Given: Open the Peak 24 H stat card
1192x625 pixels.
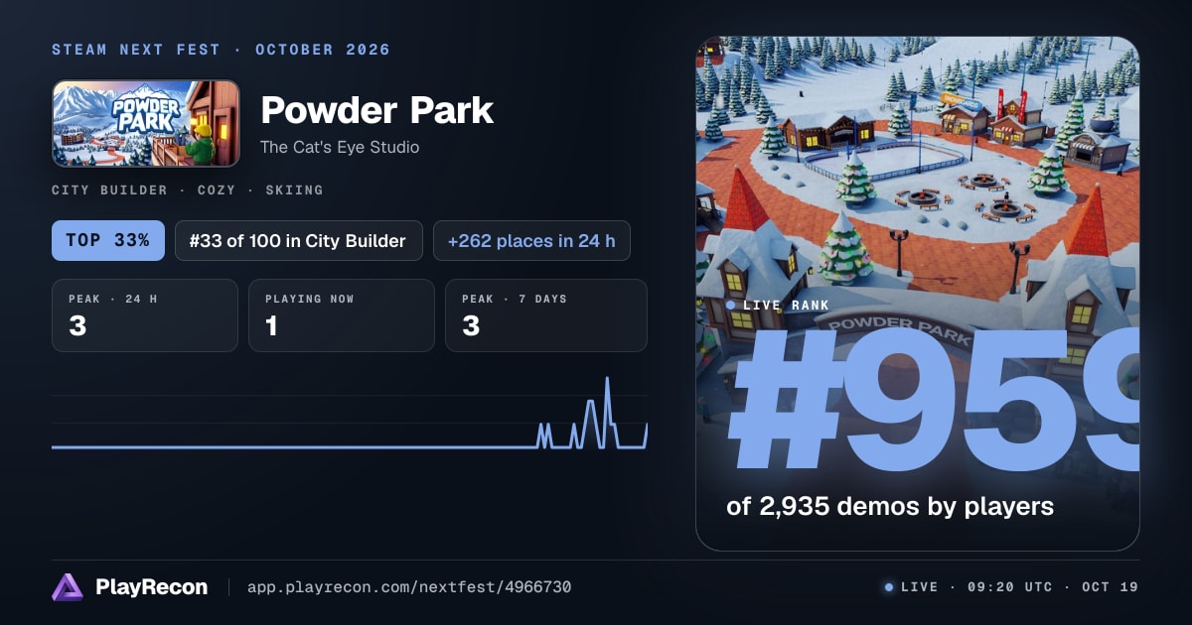Looking at the screenshot, I should (145, 315).
